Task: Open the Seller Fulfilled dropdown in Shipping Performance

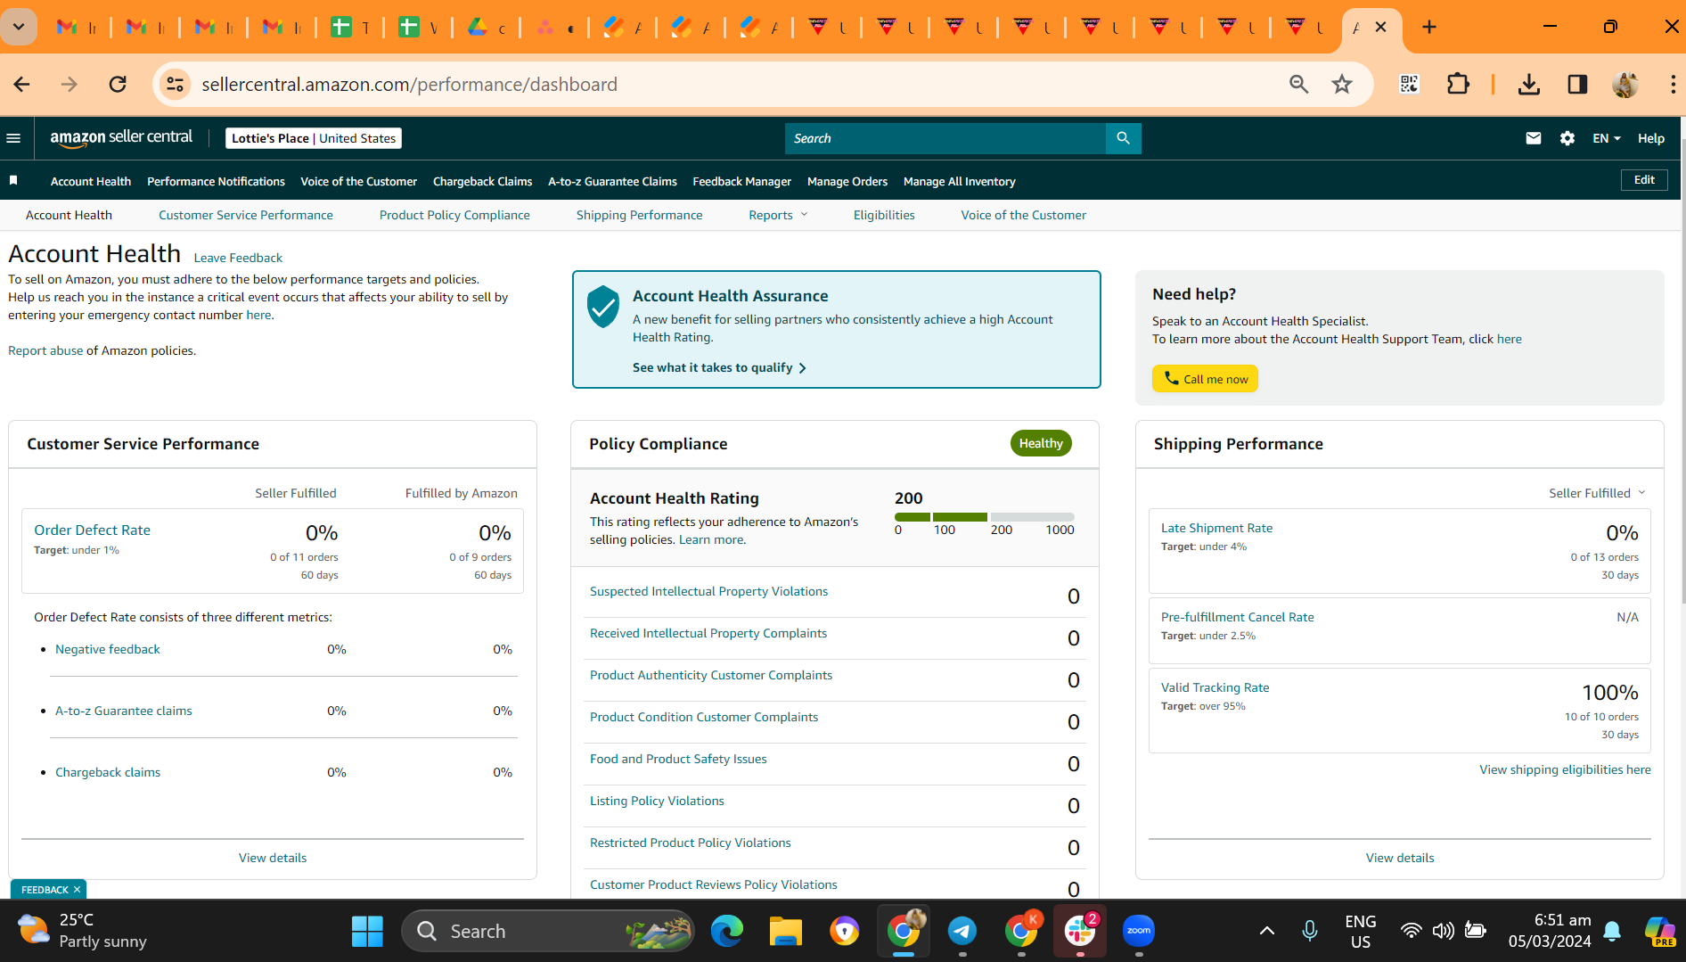Action: pos(1597,493)
